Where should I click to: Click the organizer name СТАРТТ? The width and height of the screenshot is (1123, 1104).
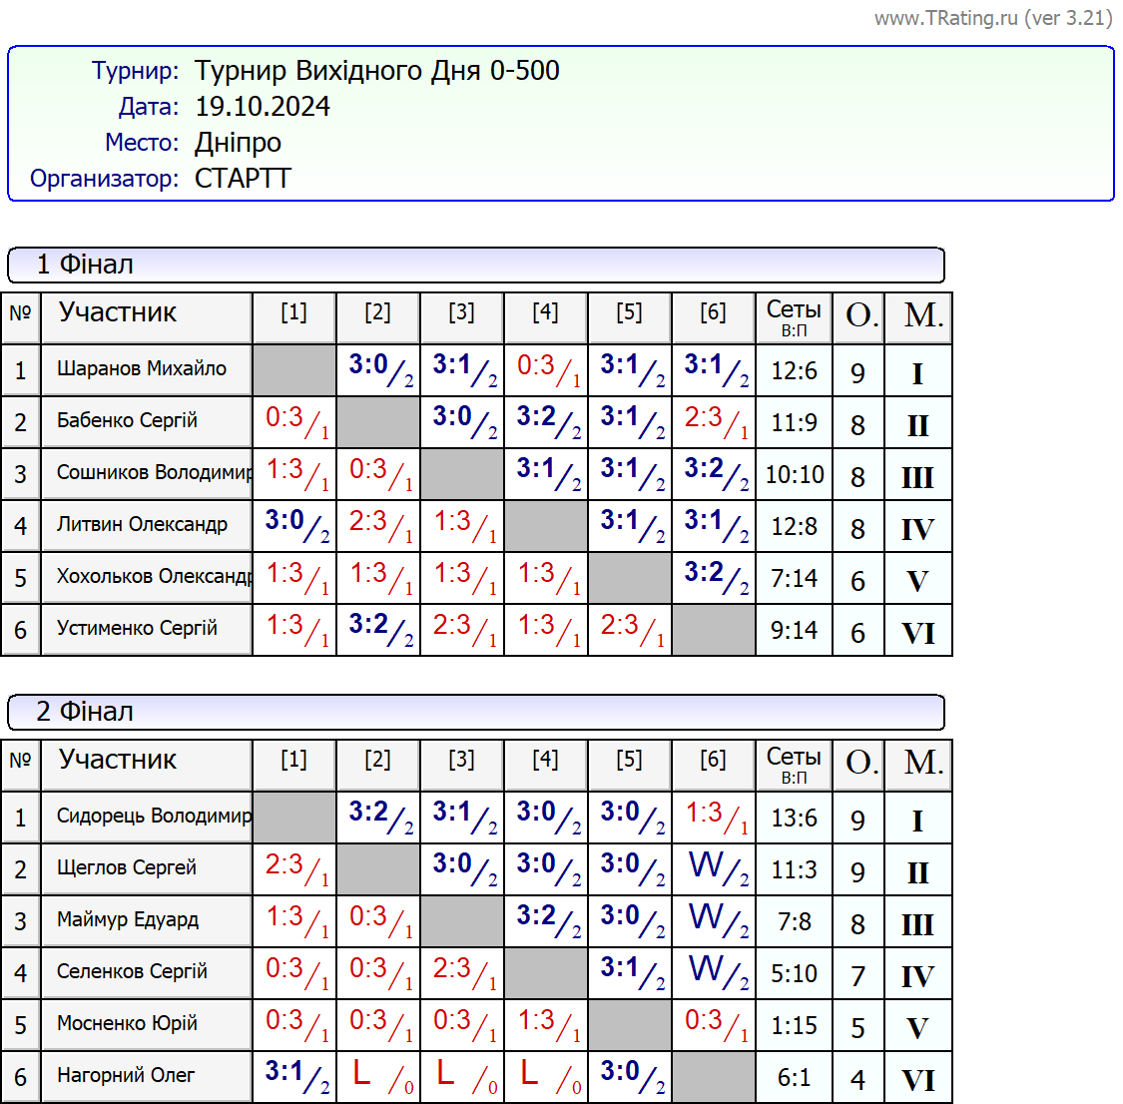coord(243,179)
